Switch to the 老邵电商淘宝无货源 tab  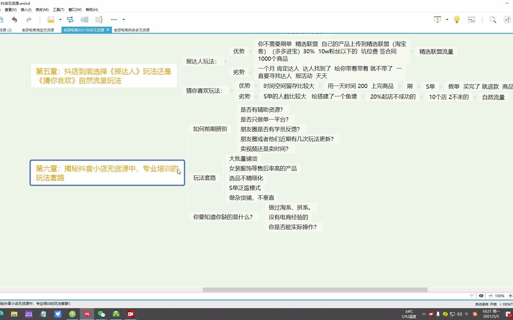(x=38, y=30)
